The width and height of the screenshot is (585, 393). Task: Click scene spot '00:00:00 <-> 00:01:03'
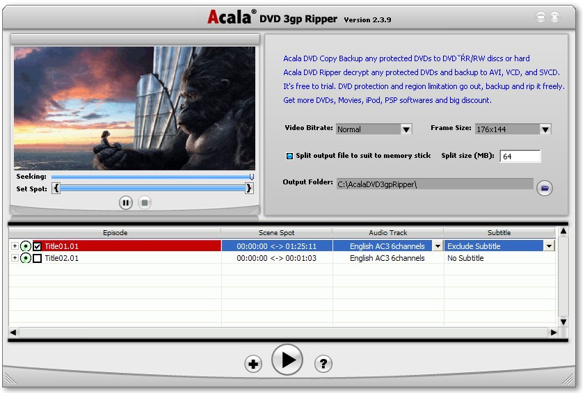276,258
